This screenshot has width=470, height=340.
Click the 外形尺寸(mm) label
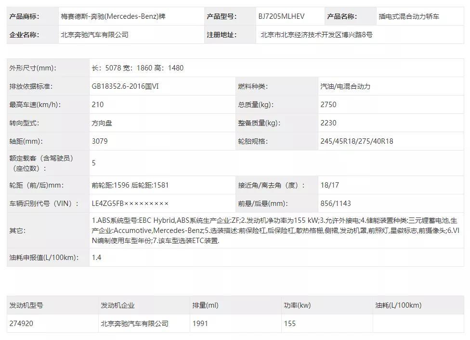pos(33,68)
